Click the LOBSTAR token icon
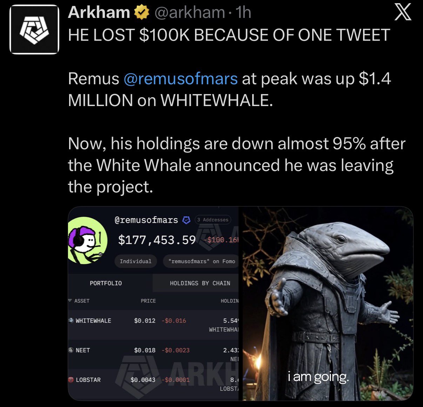Screen dimensions: 423x407 [71, 380]
